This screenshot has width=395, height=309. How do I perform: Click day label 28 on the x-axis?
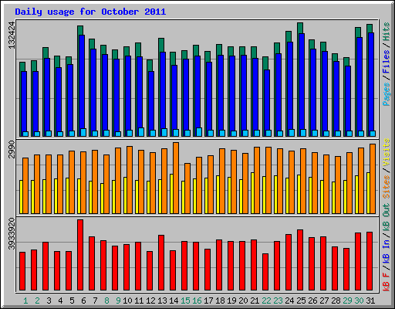point(336,301)
